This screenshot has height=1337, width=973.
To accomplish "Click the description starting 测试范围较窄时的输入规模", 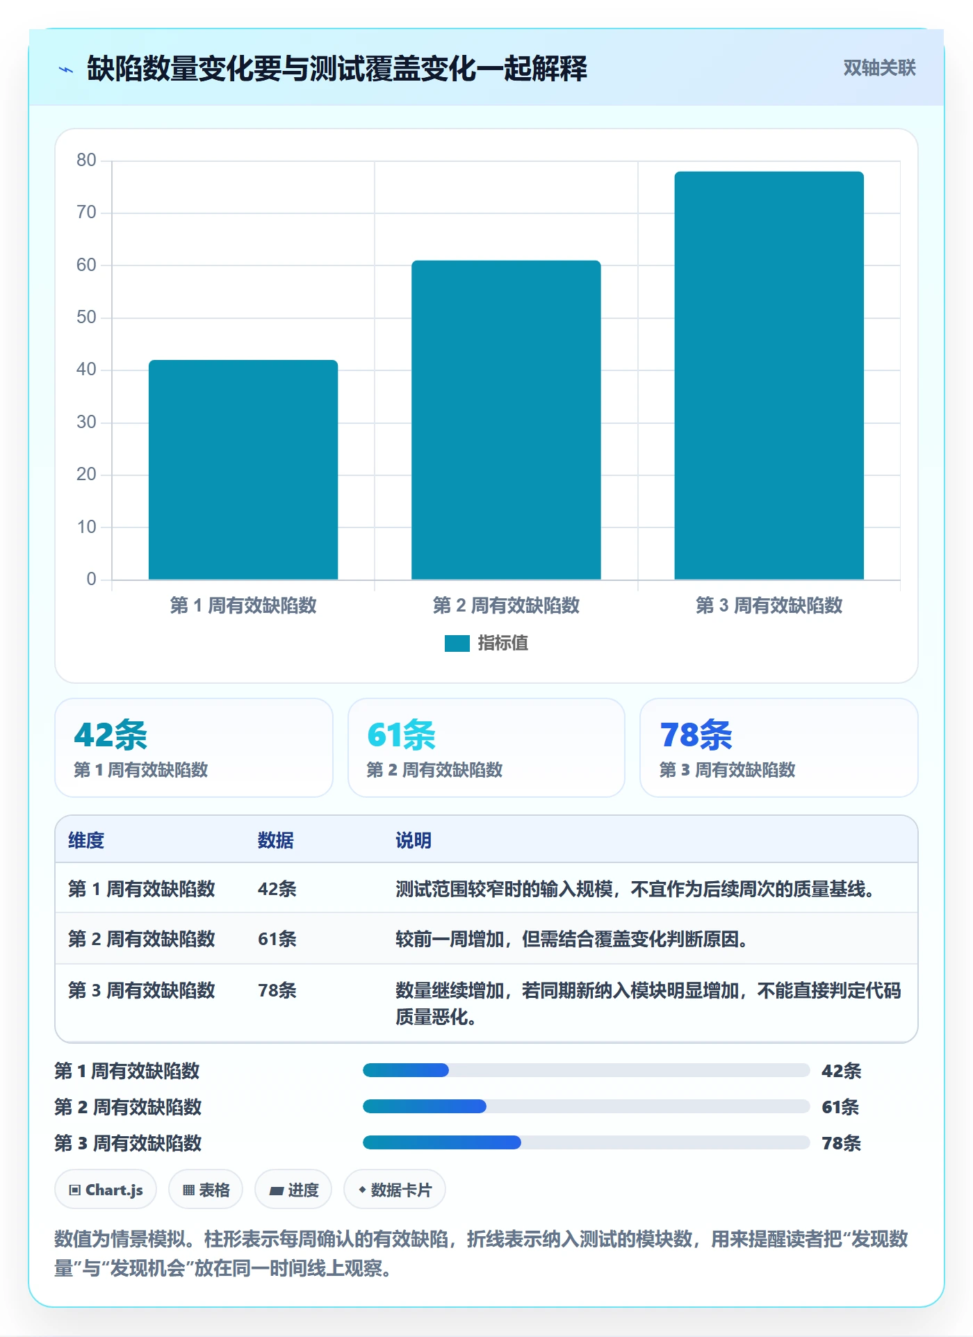I will click(x=635, y=889).
